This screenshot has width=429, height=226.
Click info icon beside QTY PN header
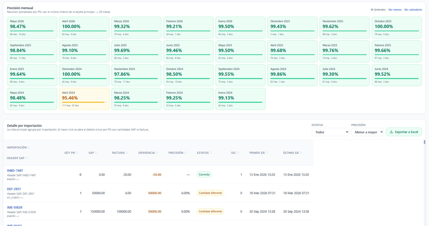(77, 153)
